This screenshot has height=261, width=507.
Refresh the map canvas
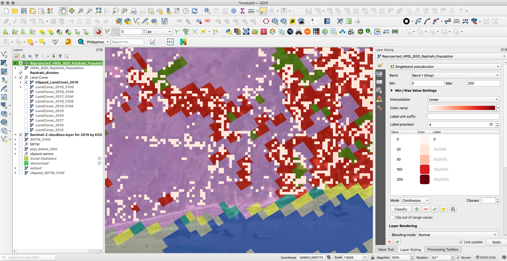point(194,11)
